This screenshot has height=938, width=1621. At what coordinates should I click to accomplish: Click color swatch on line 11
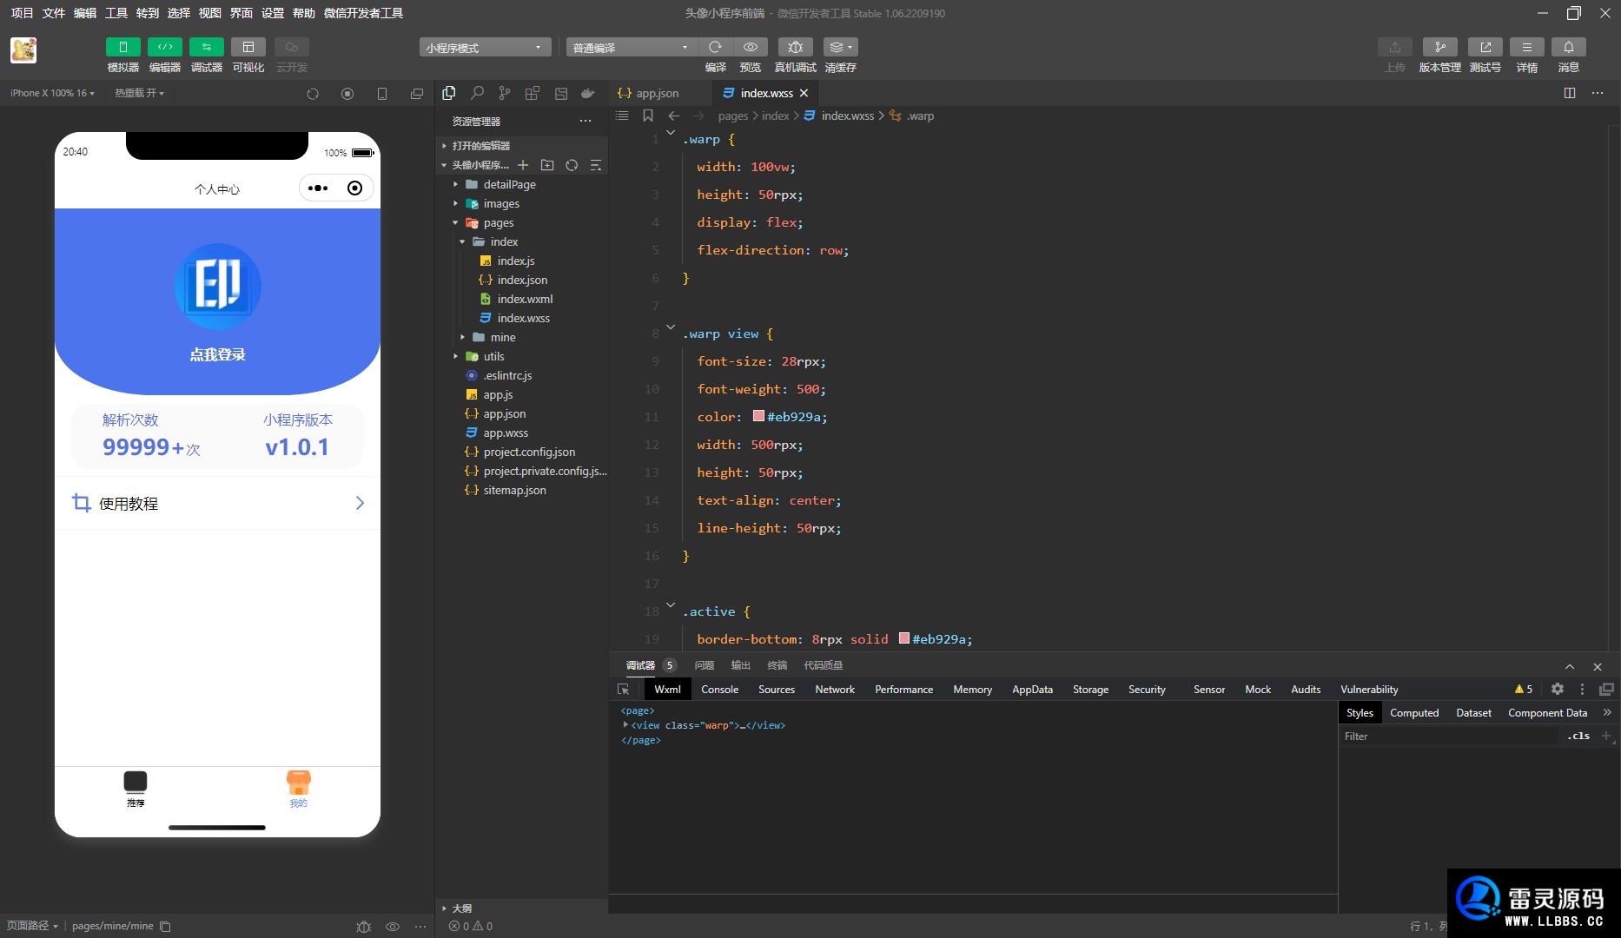click(758, 416)
